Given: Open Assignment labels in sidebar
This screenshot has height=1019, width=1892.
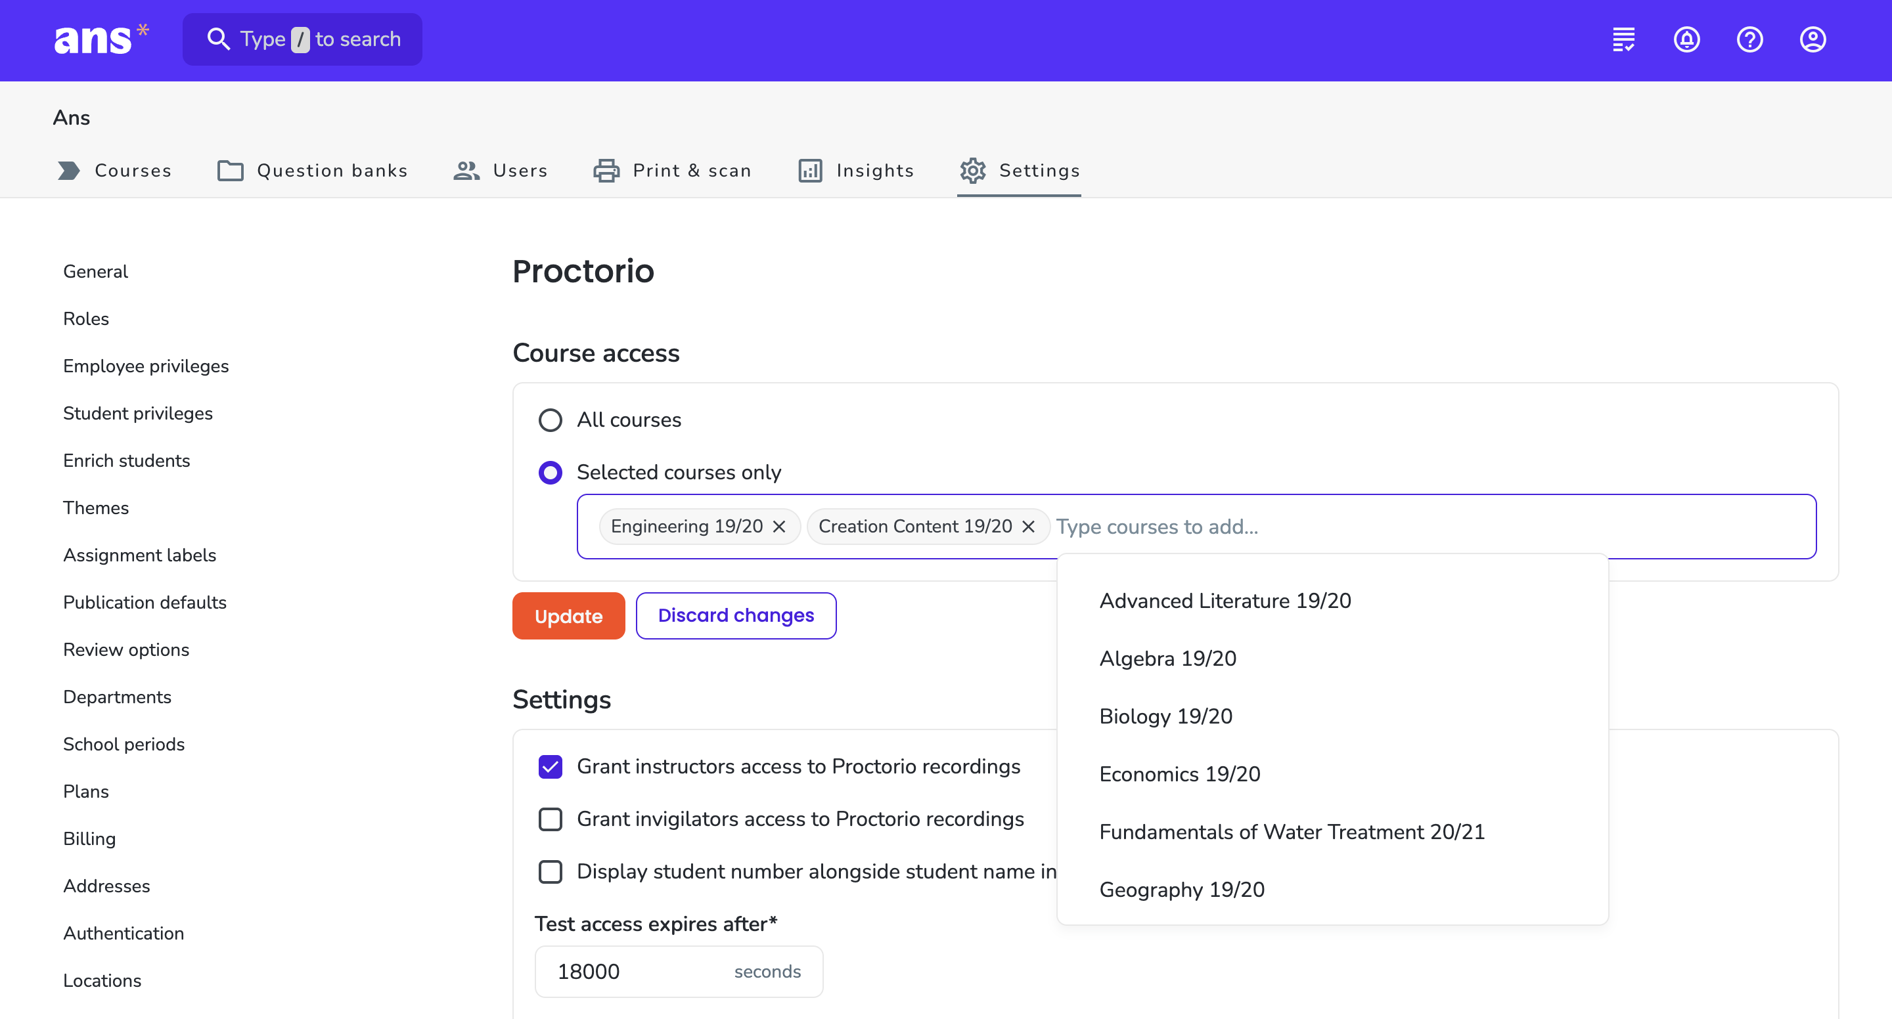Looking at the screenshot, I should click(x=139, y=555).
